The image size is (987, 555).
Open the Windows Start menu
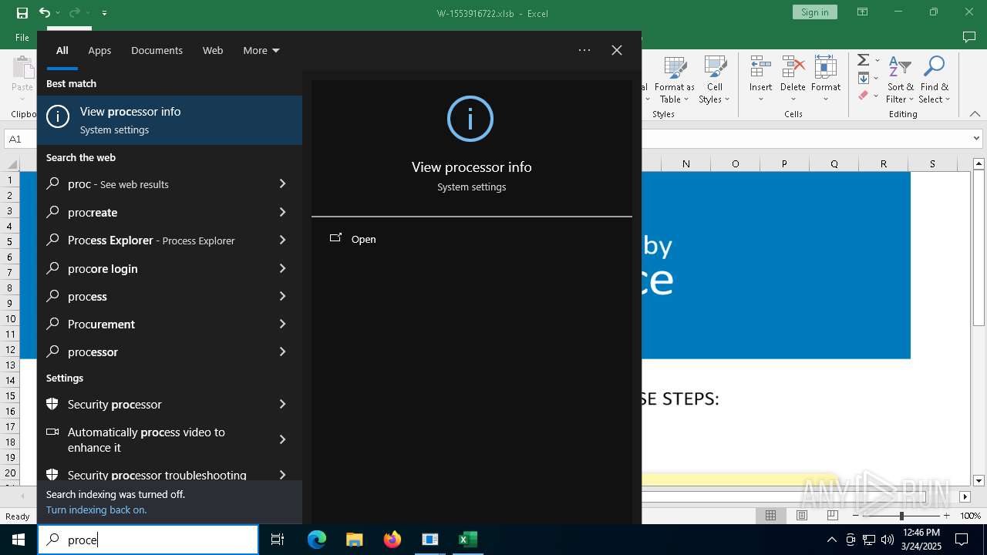[x=19, y=540]
